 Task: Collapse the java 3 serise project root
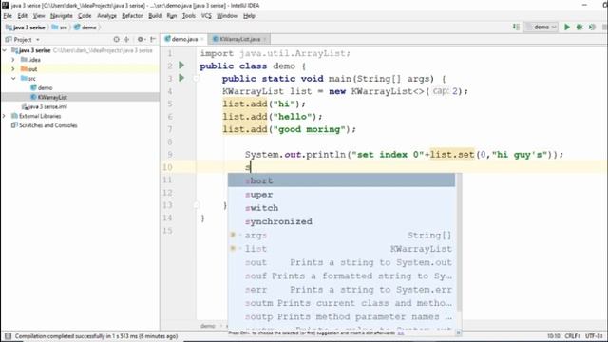pyautogui.click(x=5, y=50)
